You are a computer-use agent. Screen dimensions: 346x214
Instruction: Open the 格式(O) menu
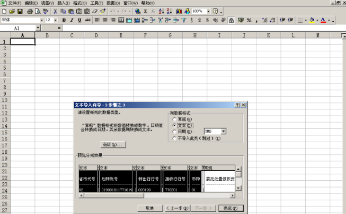(x=80, y=3)
